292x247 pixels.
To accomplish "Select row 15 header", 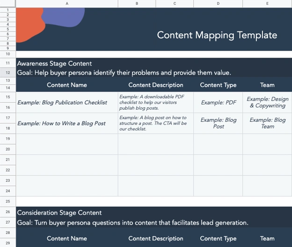I will point(8,97).
